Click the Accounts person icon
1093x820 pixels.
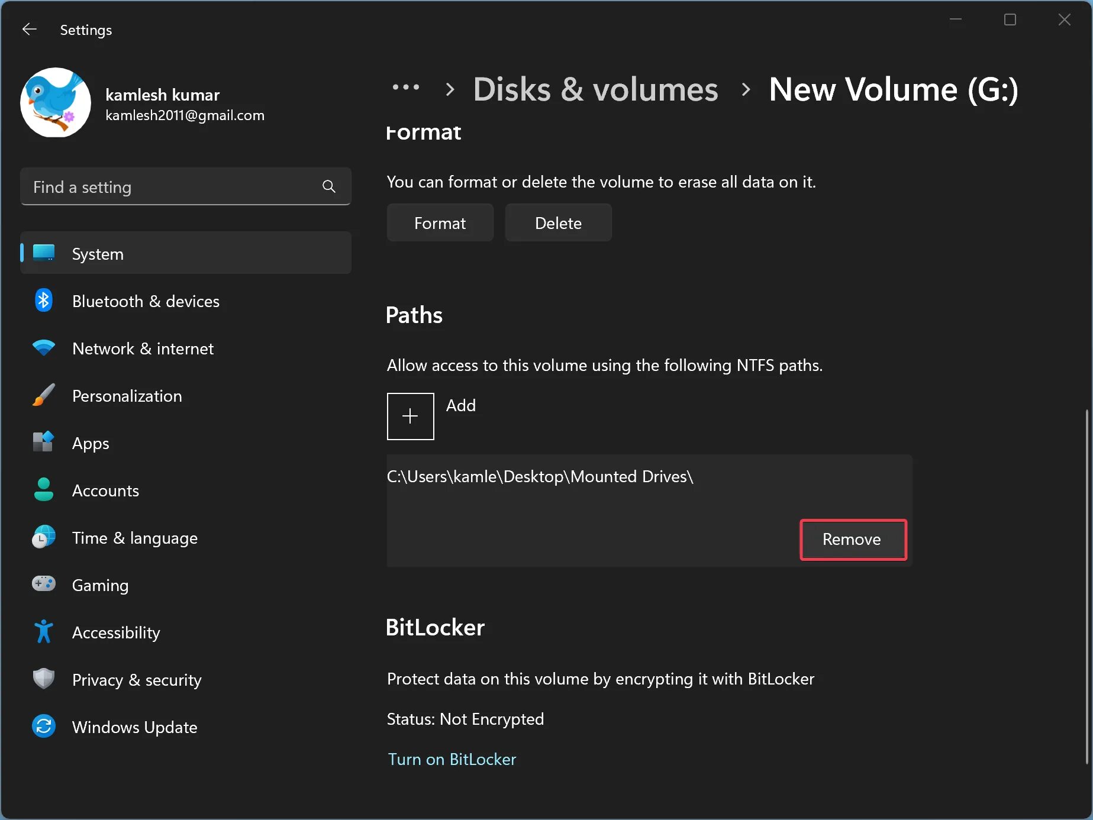44,490
